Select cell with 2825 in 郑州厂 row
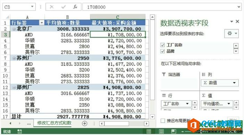Viewport: 244px width, 135px height. point(67,88)
